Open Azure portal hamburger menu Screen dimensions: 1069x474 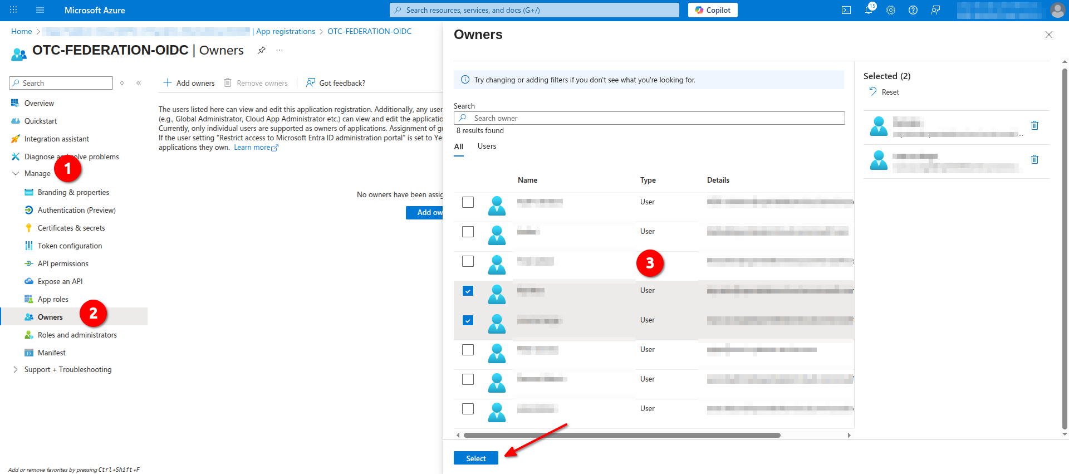coord(40,10)
